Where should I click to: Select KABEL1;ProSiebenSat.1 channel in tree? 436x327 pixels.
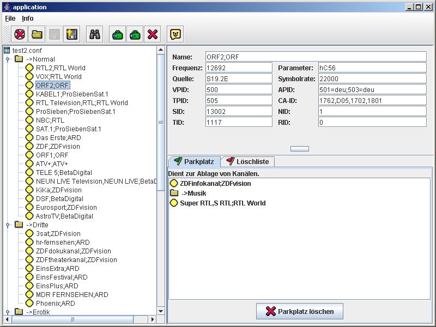[x=72, y=94]
